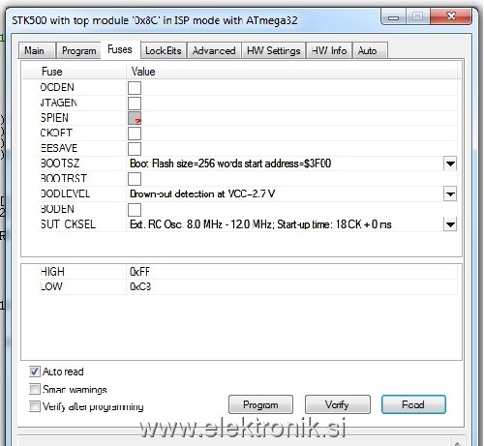Expand the BOOTSZ dropdown arrow
The height and width of the screenshot is (446, 484).
tap(450, 164)
